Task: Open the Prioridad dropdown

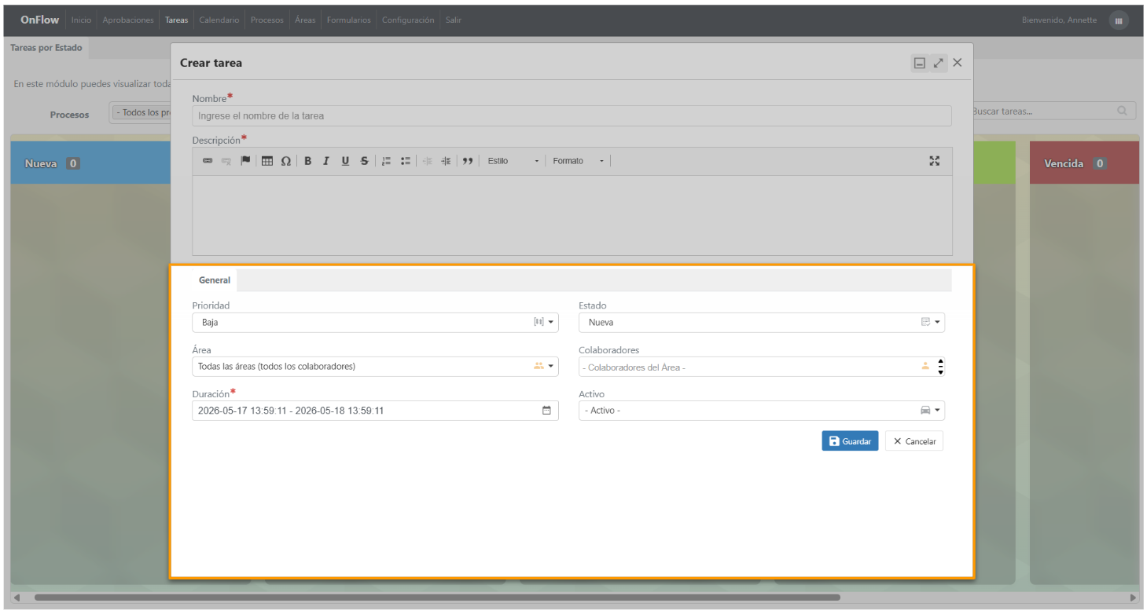Action: click(x=375, y=322)
